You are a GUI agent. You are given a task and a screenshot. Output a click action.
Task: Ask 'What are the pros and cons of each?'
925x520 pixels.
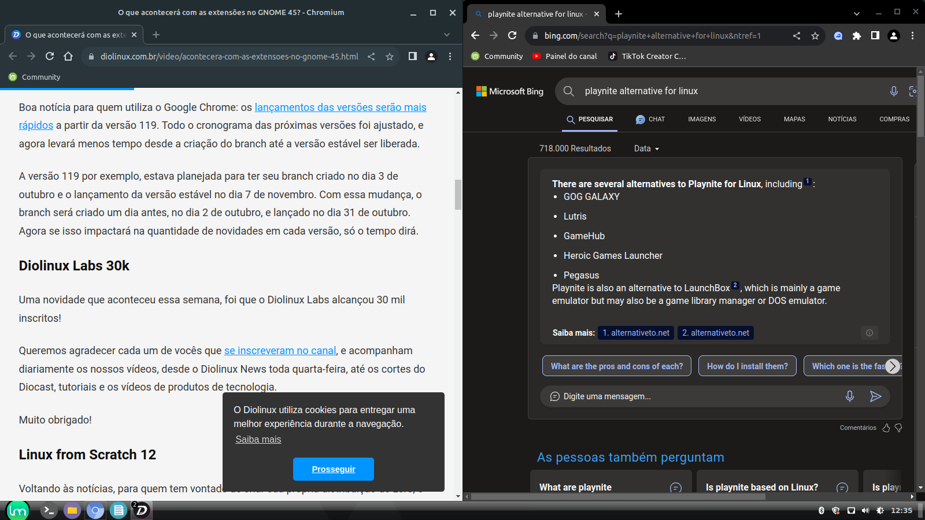click(x=617, y=366)
